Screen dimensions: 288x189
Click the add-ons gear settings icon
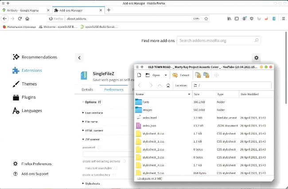click(256, 58)
